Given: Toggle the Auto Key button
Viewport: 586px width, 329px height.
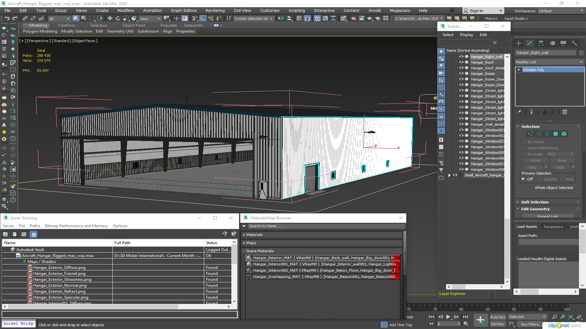Looking at the screenshot, I should [498, 317].
